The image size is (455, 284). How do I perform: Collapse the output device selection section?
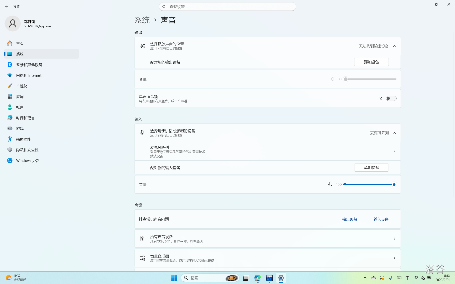[394, 46]
